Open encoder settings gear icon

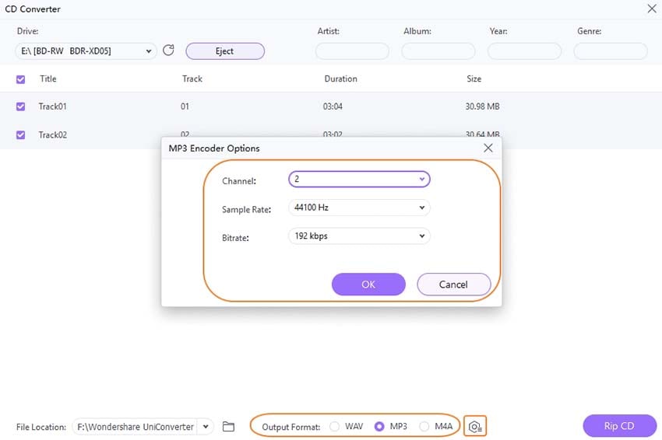click(475, 427)
